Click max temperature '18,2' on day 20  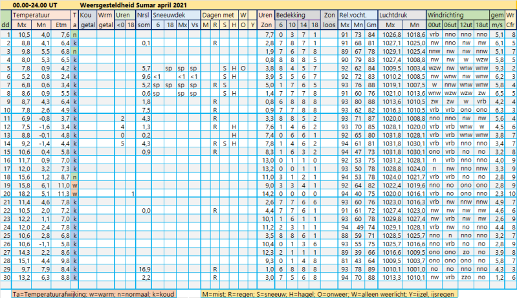tap(24, 194)
